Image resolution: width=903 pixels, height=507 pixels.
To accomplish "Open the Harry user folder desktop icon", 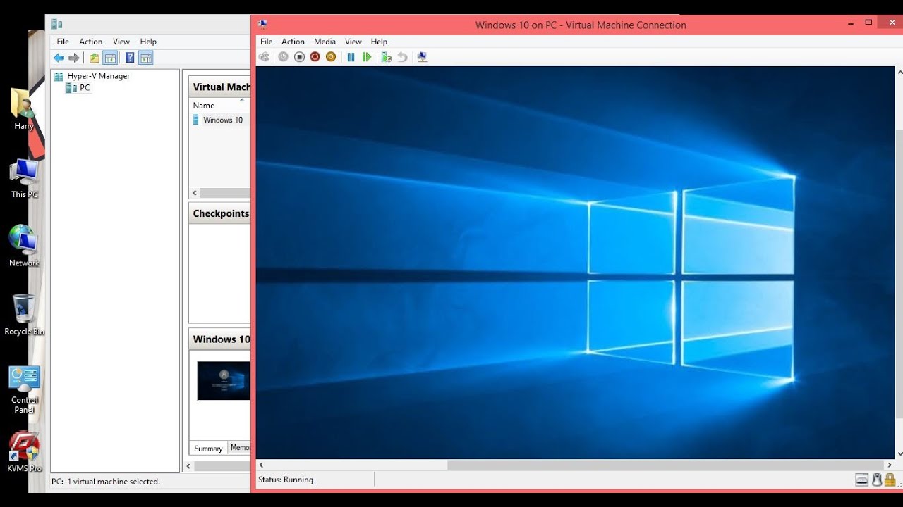I will point(24,110).
